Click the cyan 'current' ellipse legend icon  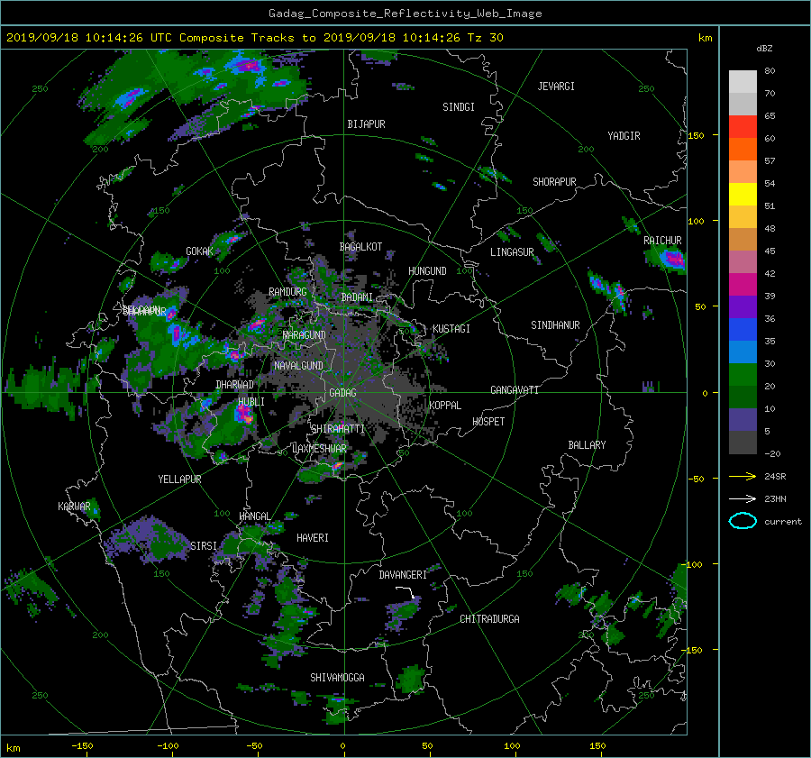point(743,521)
